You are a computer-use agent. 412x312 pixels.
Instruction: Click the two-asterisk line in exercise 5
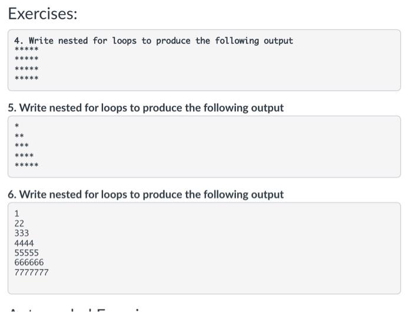19,136
